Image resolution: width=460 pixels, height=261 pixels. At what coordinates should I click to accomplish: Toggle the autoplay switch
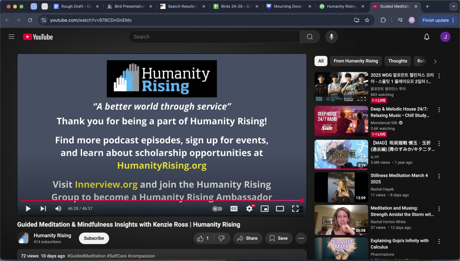click(x=217, y=209)
